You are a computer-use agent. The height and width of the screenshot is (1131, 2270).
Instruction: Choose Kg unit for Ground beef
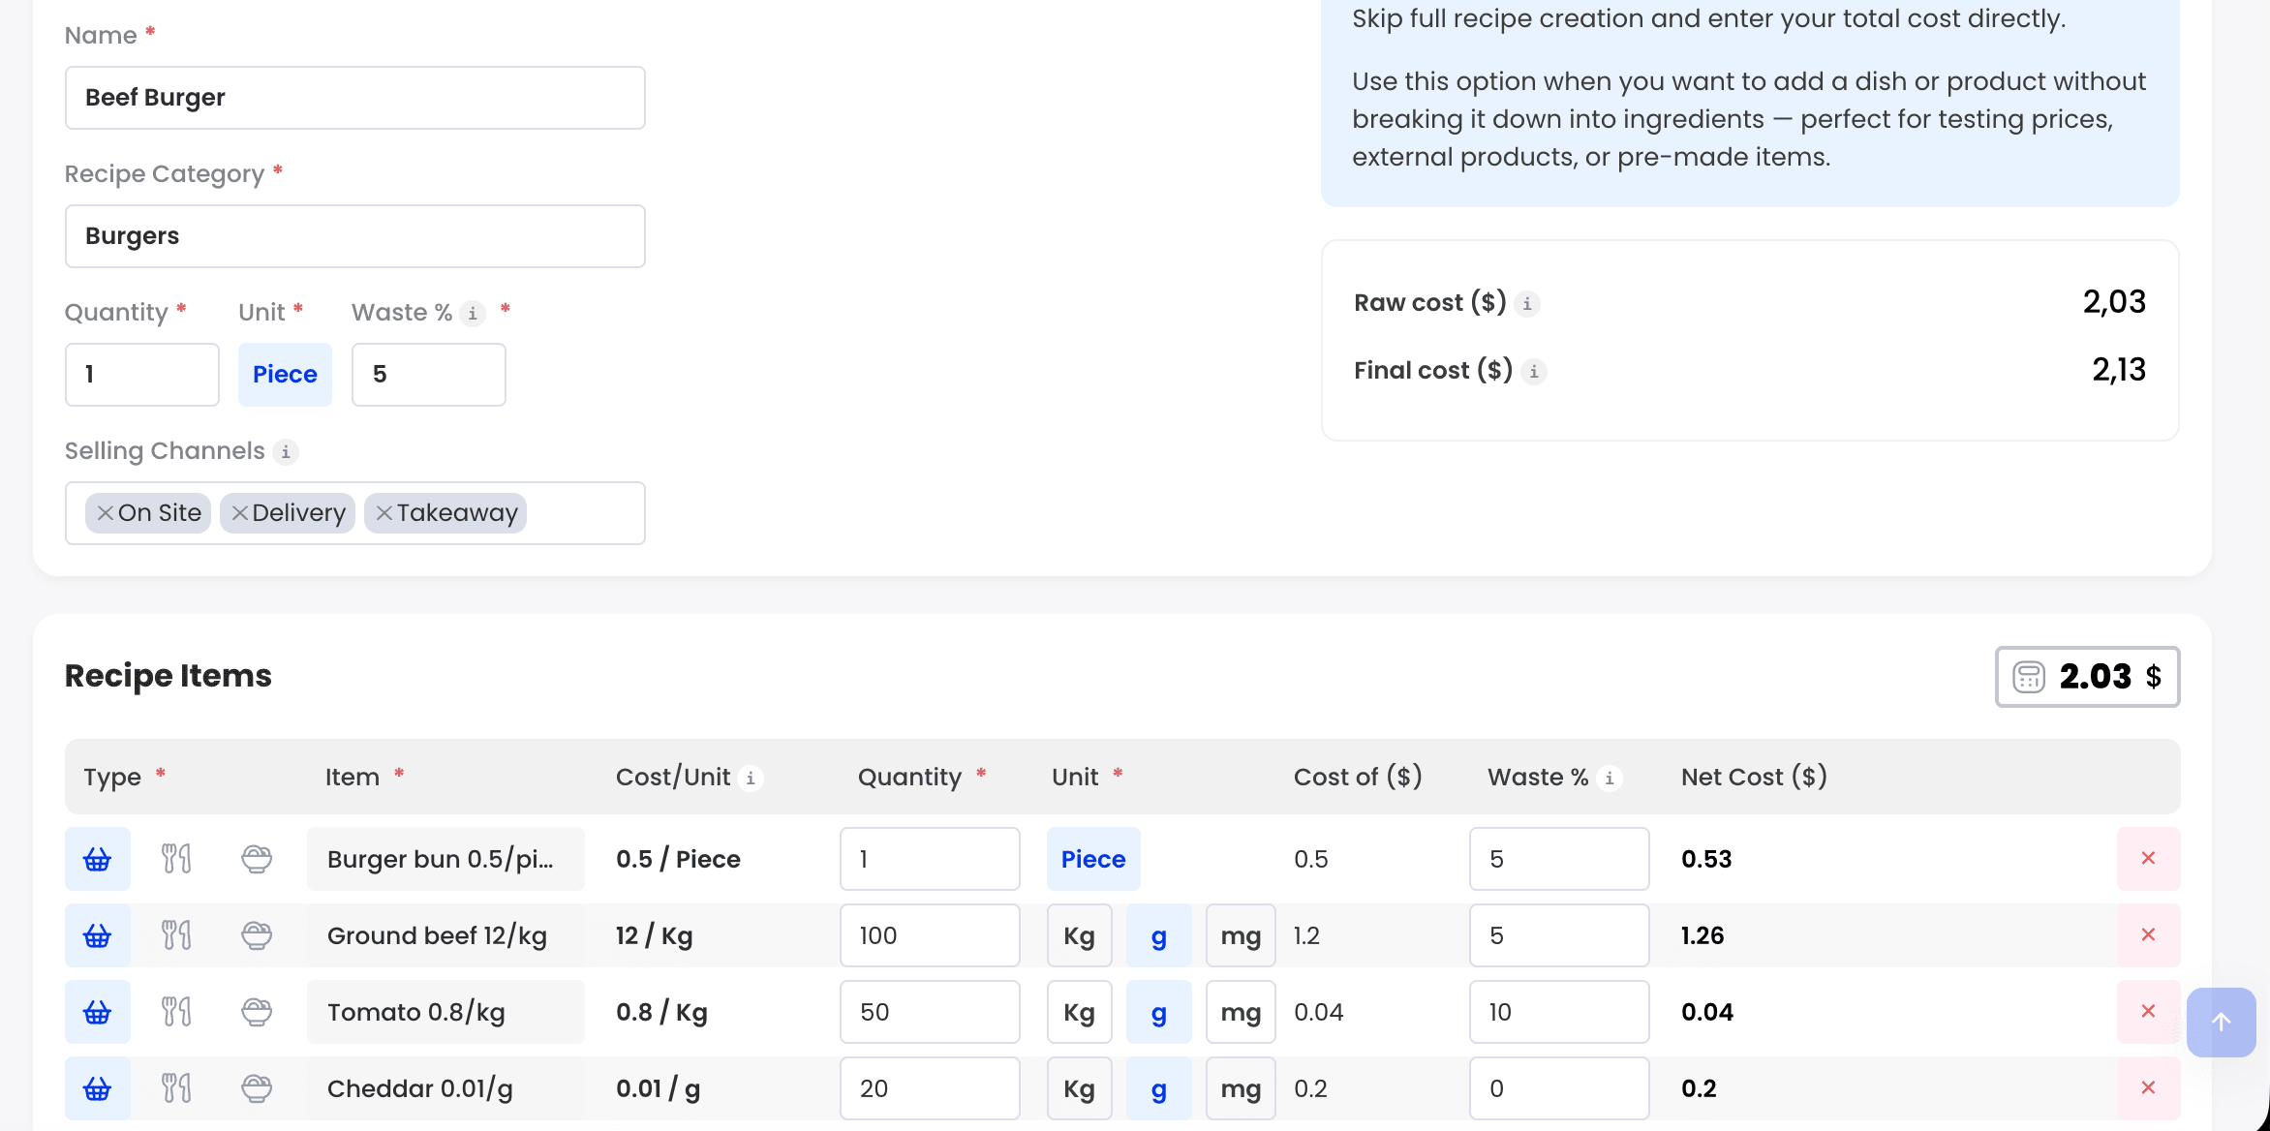click(1080, 935)
